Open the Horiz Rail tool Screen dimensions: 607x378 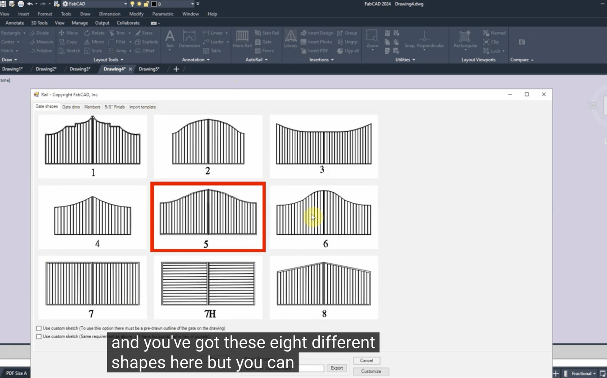tap(242, 39)
